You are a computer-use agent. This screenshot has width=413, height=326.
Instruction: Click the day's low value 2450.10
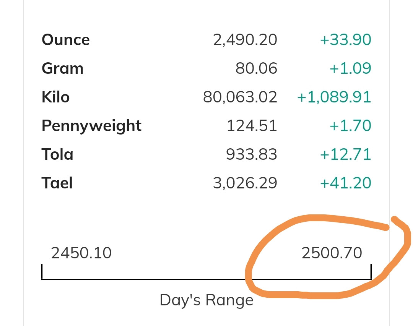click(x=81, y=253)
